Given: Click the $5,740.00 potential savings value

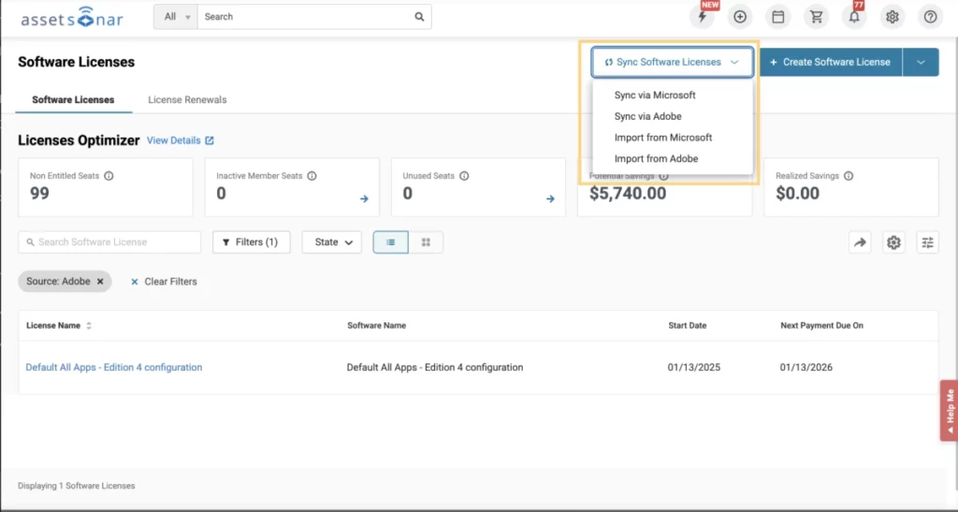Looking at the screenshot, I should [628, 194].
